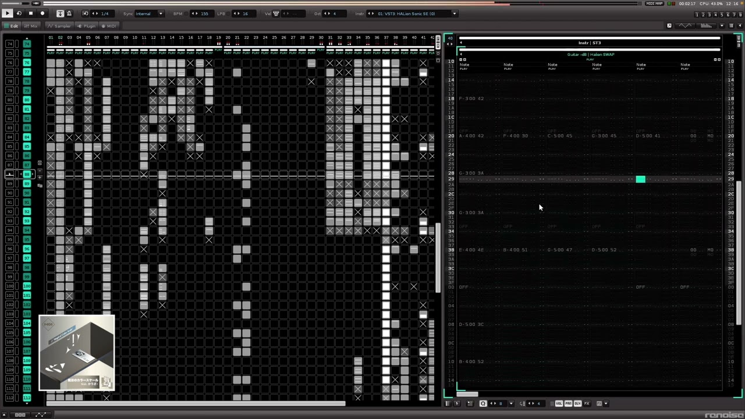The height and width of the screenshot is (419, 745).
Task: Open the Plugin tab
Action: click(87, 26)
